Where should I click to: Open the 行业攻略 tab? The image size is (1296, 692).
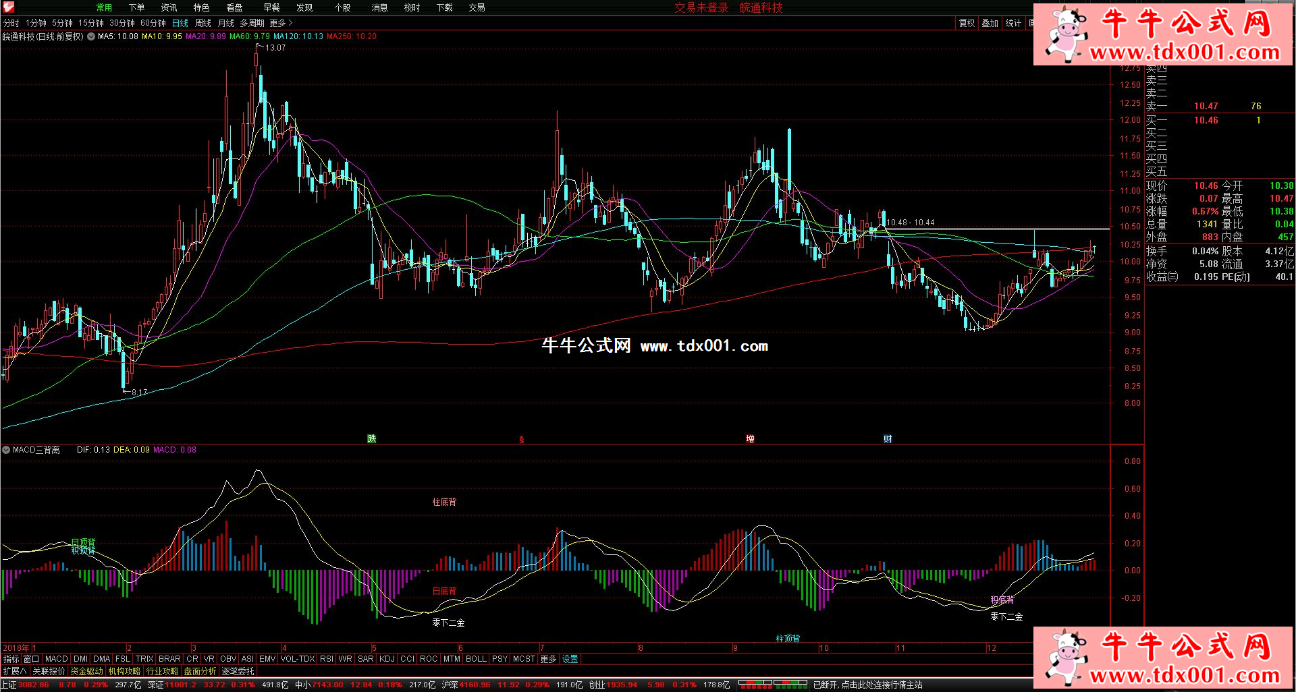162,671
